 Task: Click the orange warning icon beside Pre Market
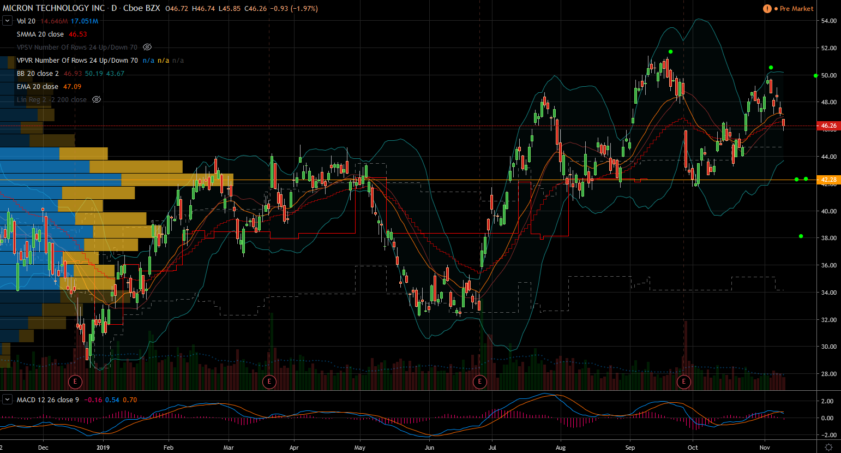[x=767, y=9]
